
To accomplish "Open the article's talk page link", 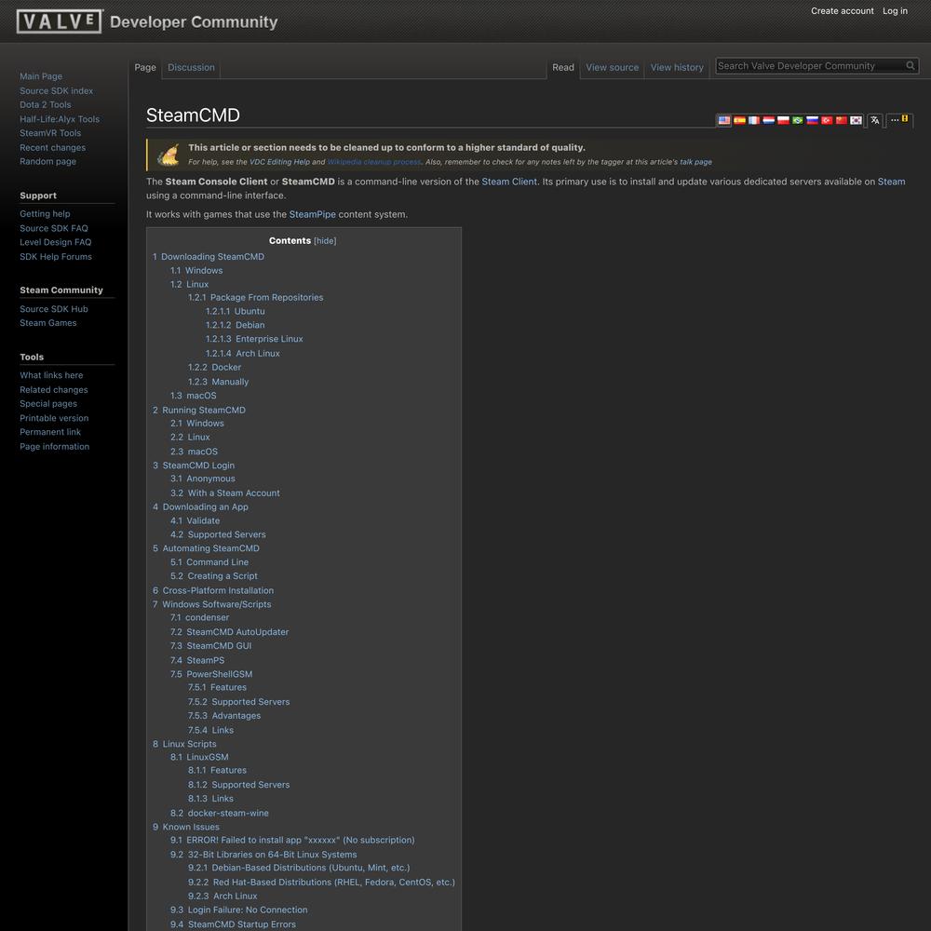I will (695, 162).
